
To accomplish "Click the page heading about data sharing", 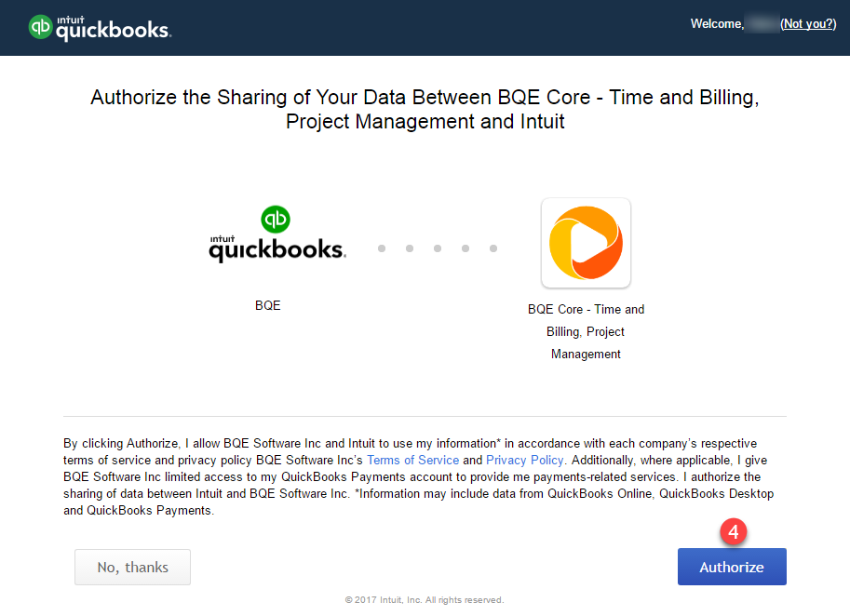I will 425,109.
